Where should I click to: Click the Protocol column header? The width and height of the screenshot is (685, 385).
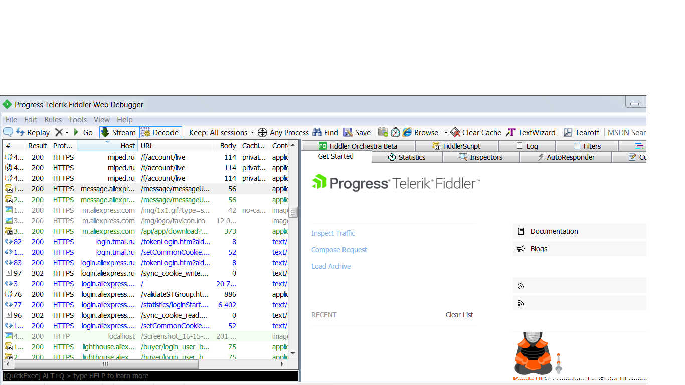[64, 146]
